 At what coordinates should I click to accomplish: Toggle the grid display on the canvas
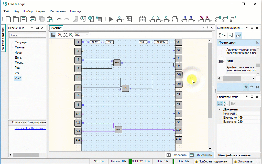pos(52,35)
